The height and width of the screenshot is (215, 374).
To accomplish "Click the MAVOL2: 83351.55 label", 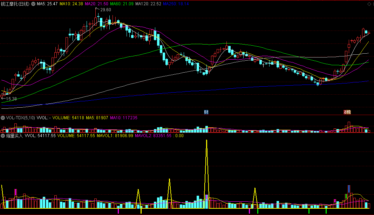I will [x=153, y=136].
